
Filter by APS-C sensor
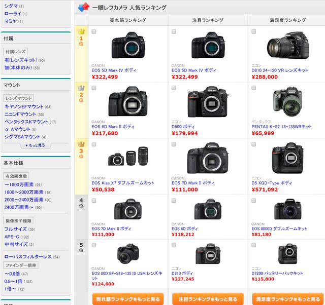12,237
